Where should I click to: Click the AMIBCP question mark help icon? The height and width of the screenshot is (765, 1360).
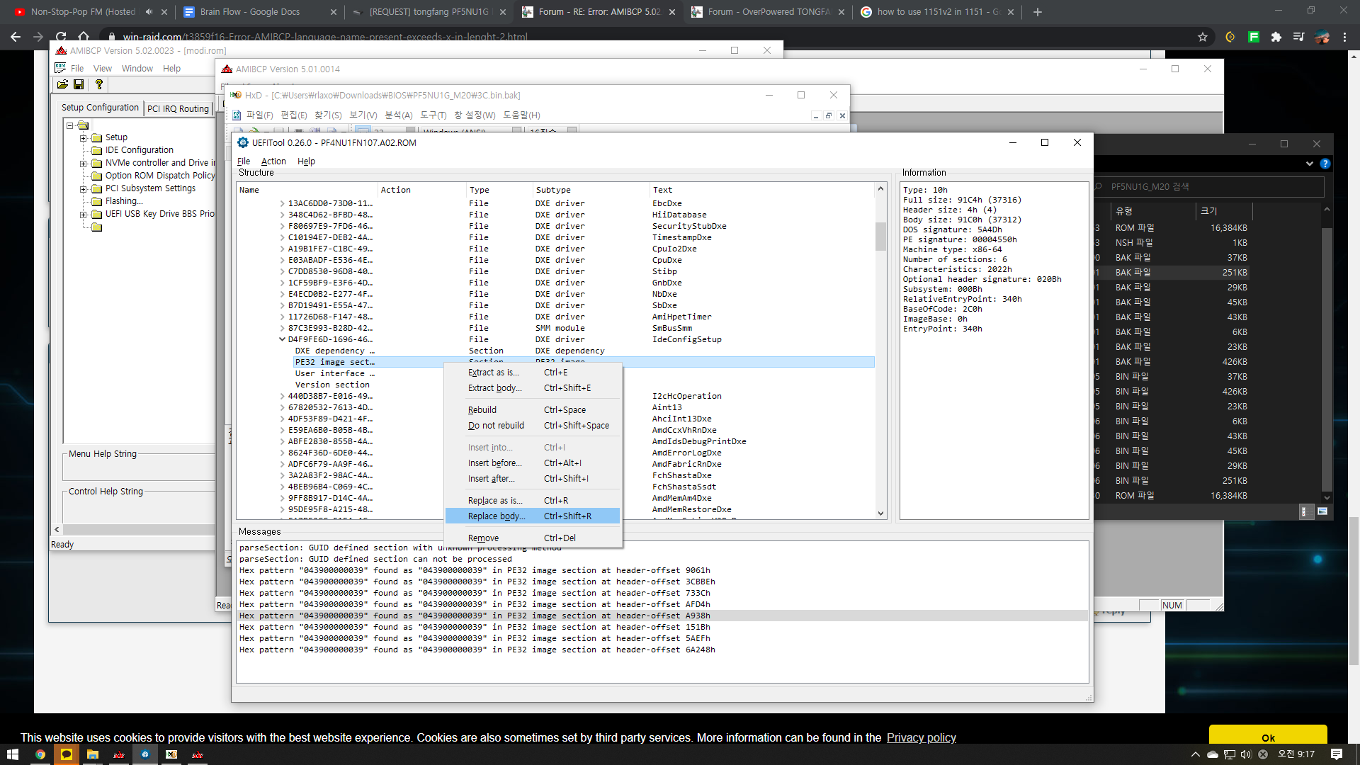[x=99, y=84]
